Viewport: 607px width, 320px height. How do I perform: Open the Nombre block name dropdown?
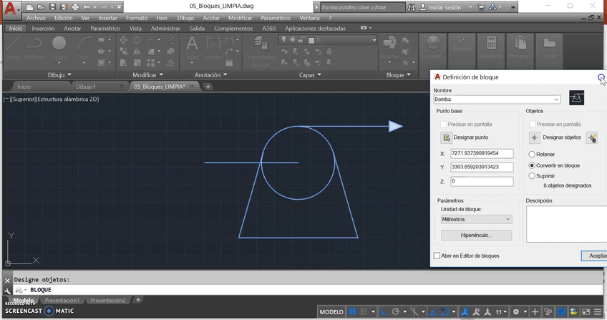tap(556, 100)
